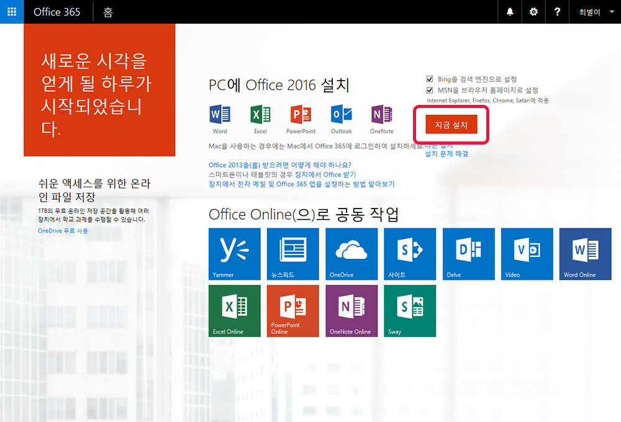Open the help question mark

pyautogui.click(x=557, y=12)
